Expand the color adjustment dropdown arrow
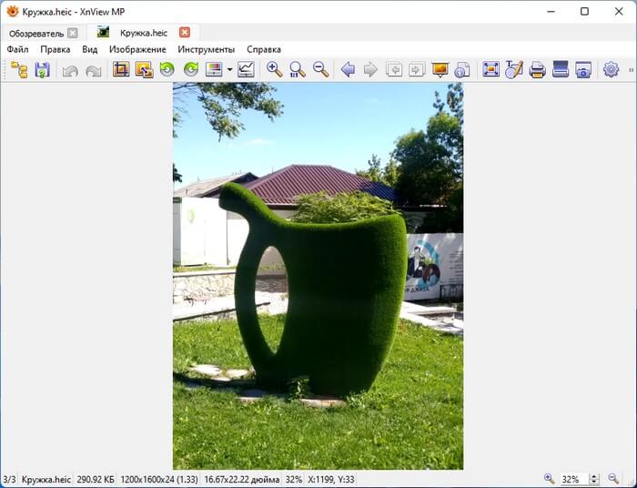The width and height of the screenshot is (637, 488). [230, 70]
